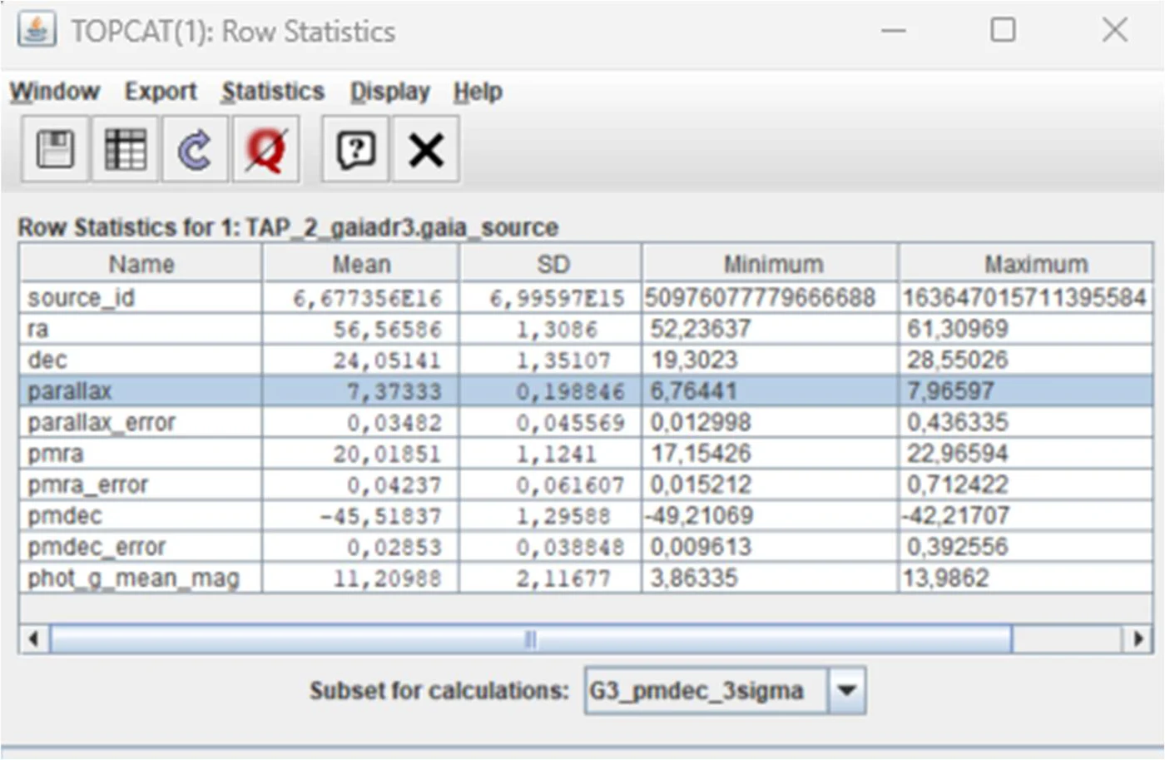Click the Recalculate statistics arrow icon
This screenshot has width=1165, height=760.
[195, 150]
